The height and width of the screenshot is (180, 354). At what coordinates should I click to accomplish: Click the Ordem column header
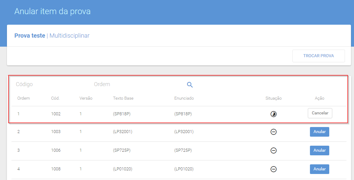tap(24, 98)
